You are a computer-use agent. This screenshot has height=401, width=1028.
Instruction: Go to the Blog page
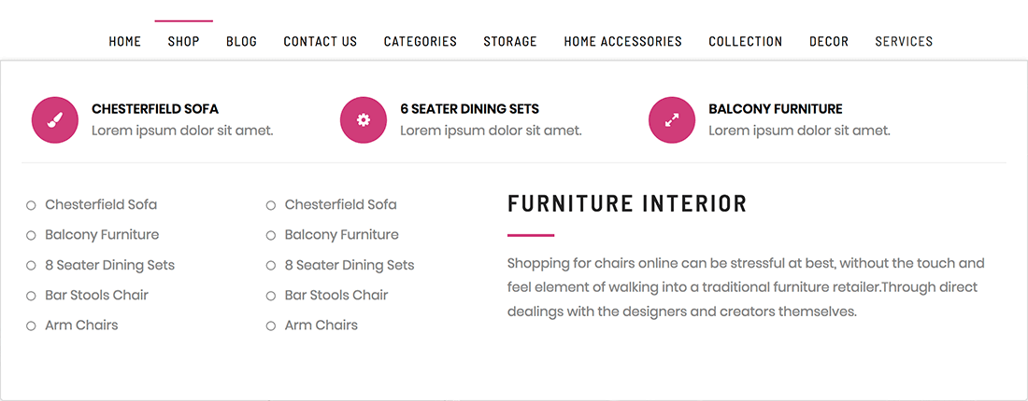(x=241, y=41)
